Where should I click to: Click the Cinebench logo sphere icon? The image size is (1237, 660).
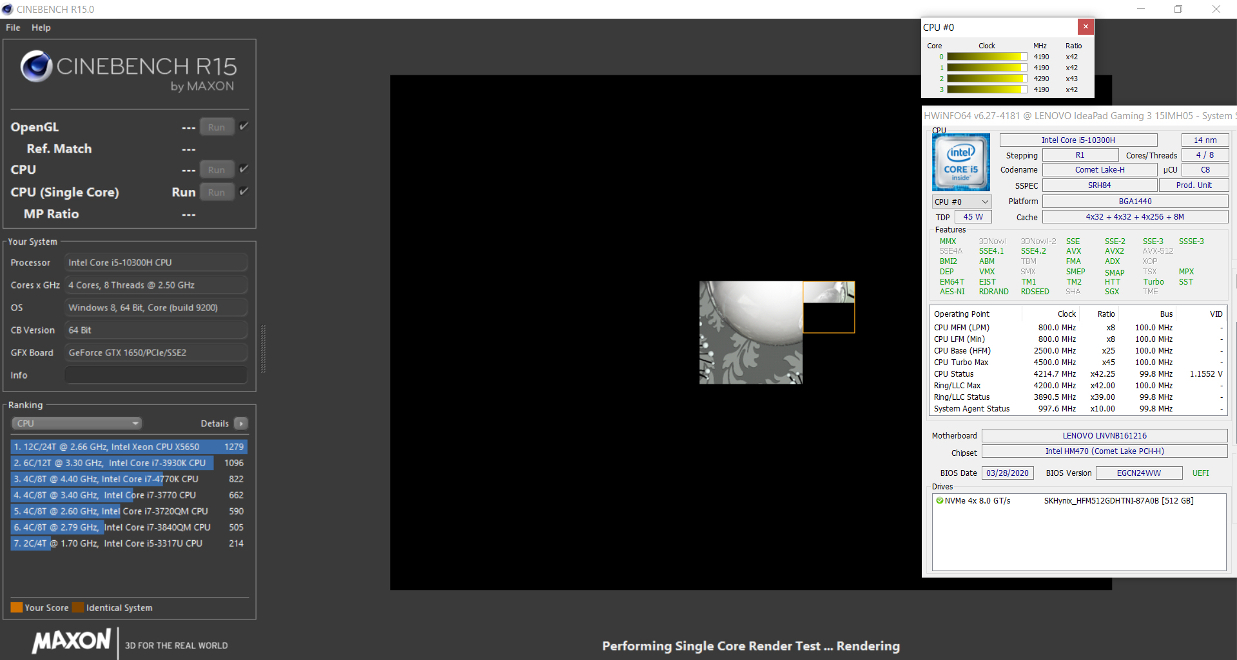click(x=36, y=66)
